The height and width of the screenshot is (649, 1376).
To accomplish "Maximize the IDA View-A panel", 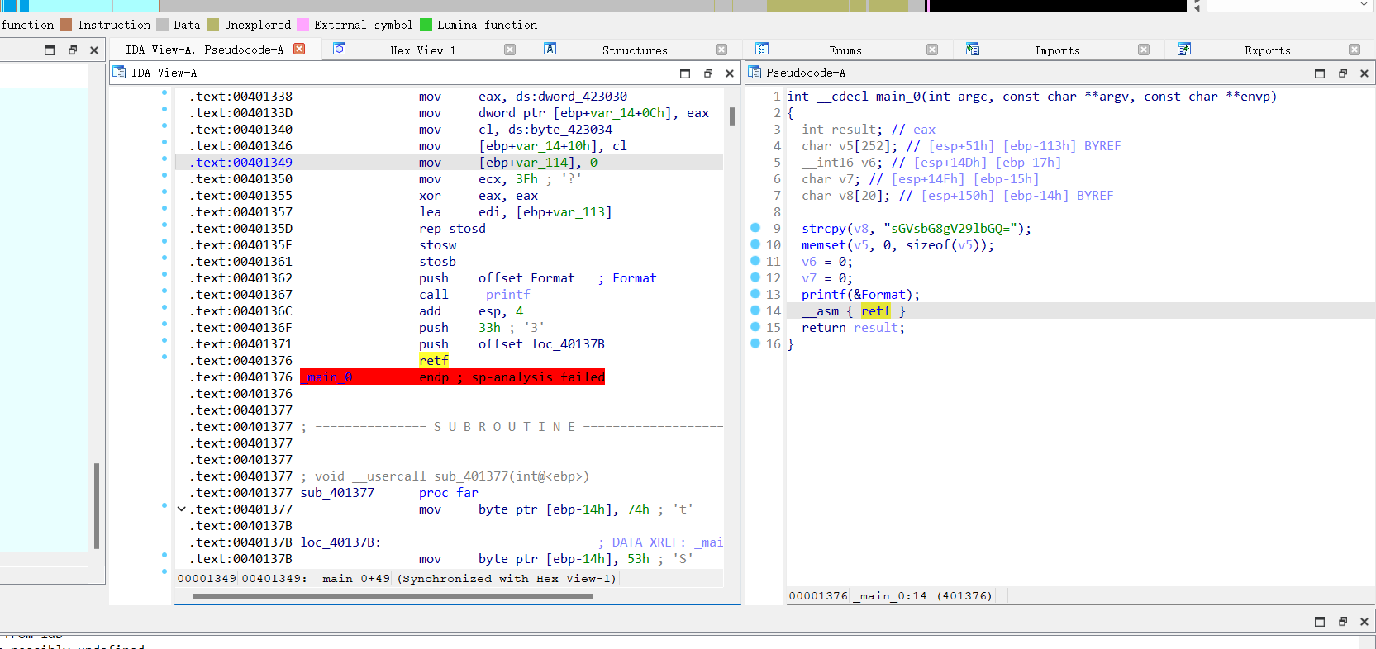I will point(685,73).
